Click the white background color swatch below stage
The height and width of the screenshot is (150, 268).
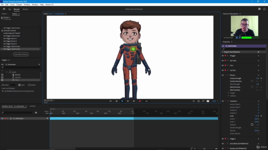pyautogui.click(x=208, y=101)
